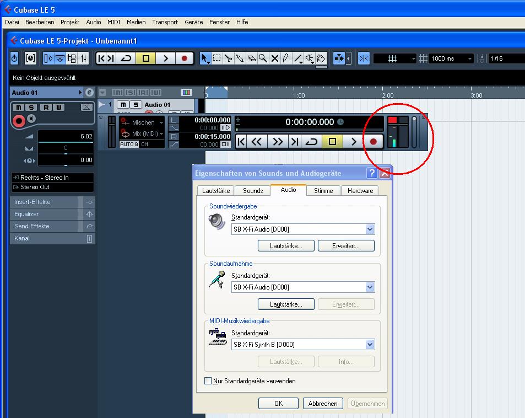525x418 pixels.
Task: Switch to the Hardware tab
Action: click(360, 191)
